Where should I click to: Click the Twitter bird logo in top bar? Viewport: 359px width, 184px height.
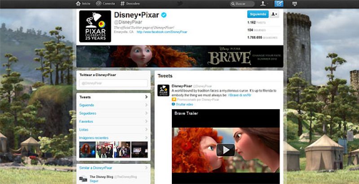pyautogui.click(x=179, y=4)
